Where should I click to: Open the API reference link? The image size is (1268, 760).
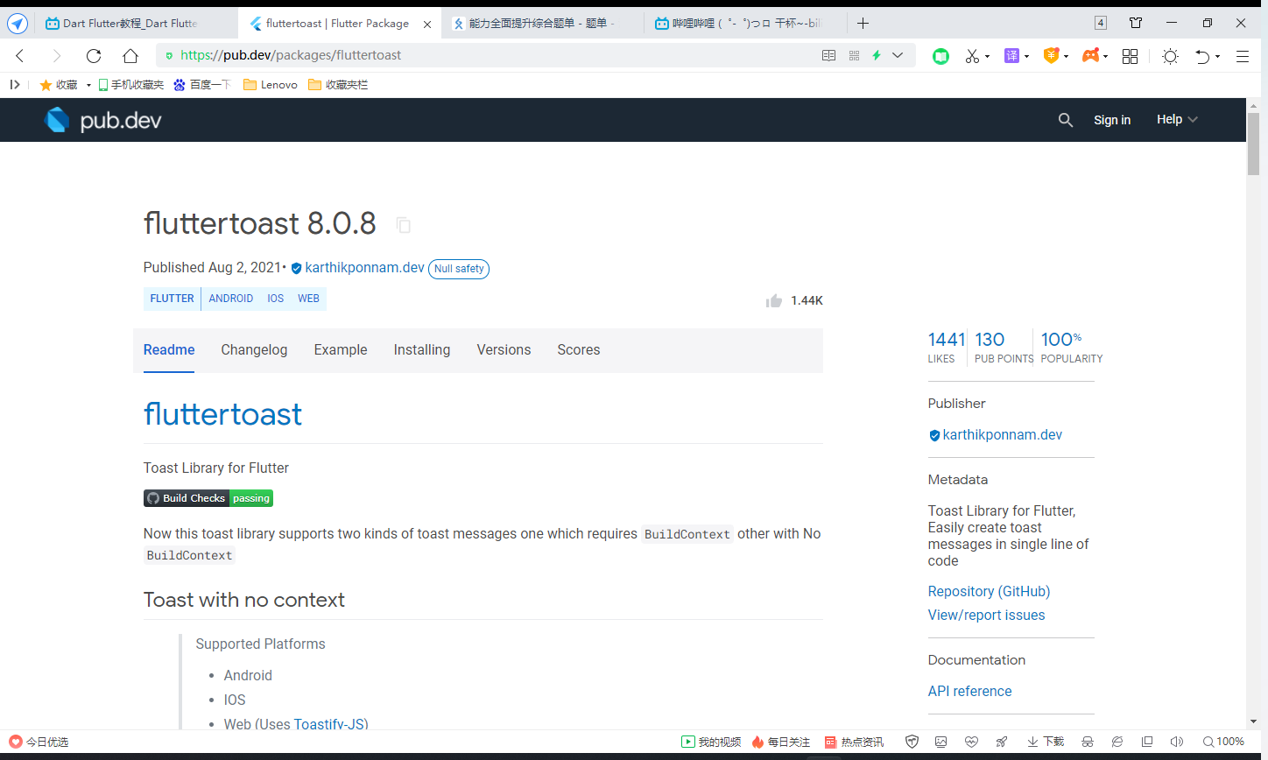coord(969,692)
